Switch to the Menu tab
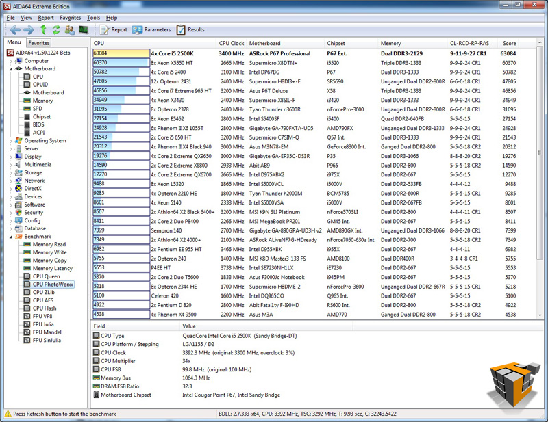The image size is (548, 422). [x=14, y=42]
